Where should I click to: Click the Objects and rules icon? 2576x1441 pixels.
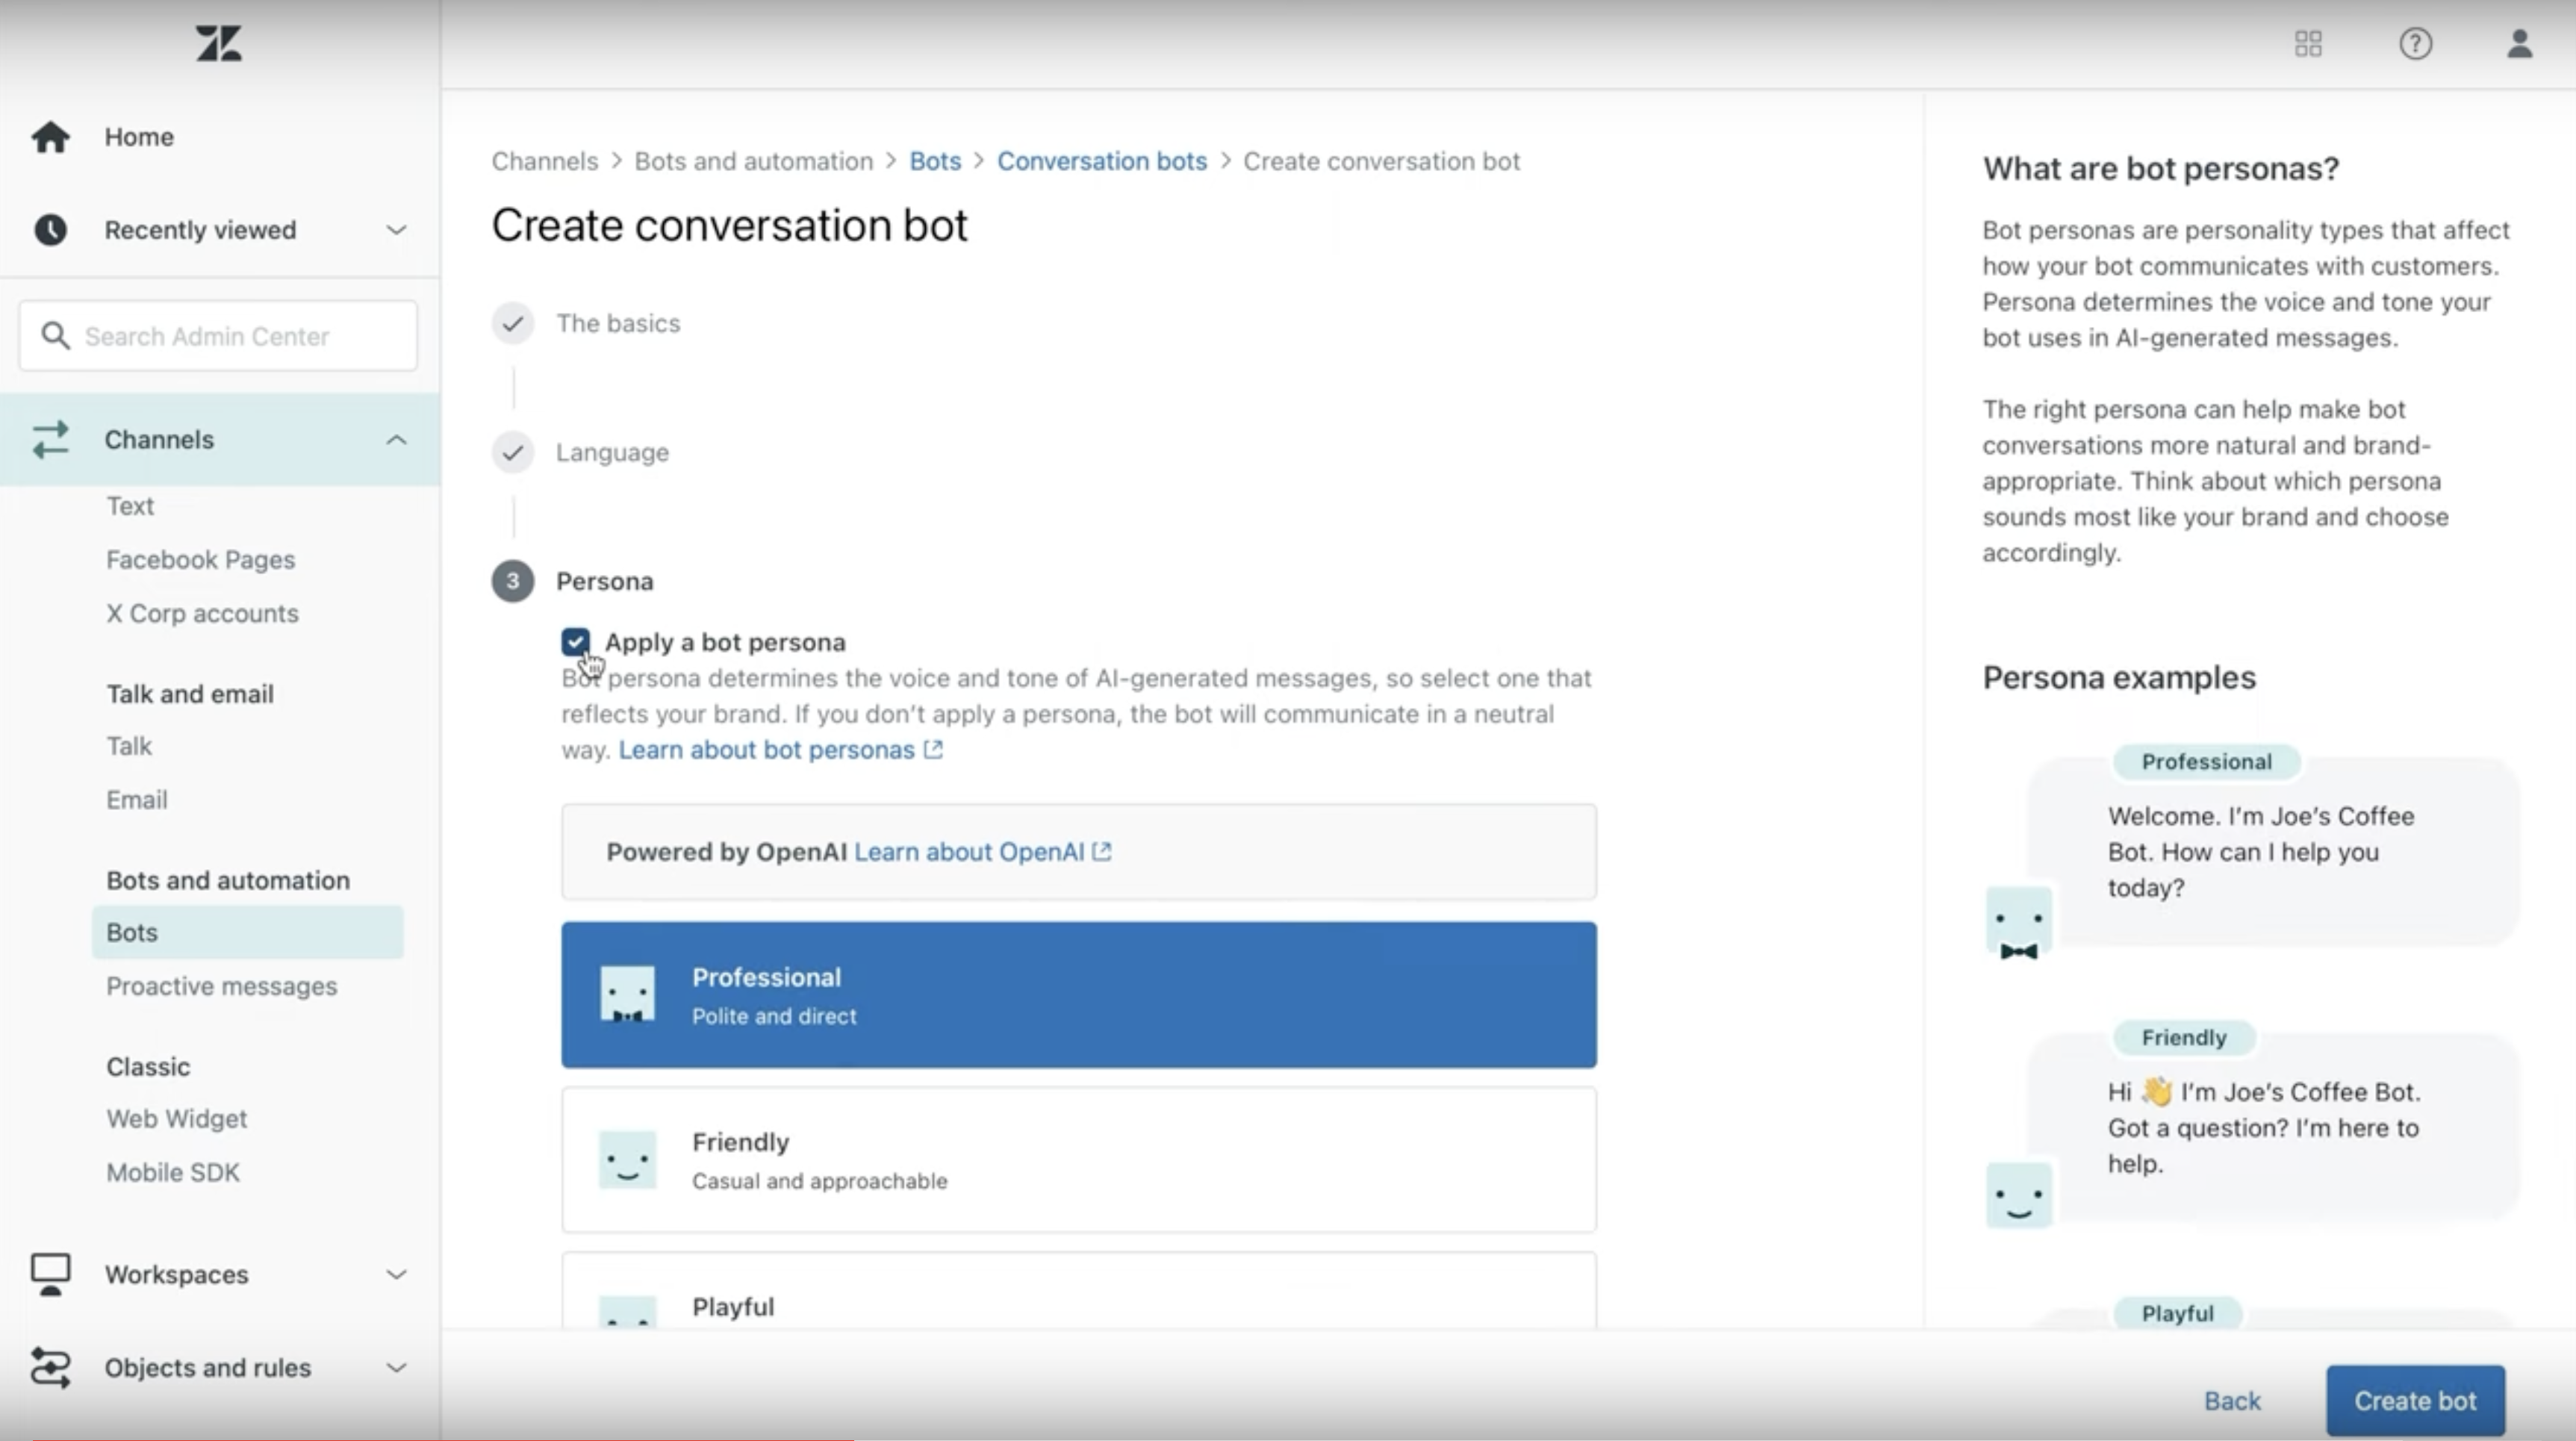50,1367
